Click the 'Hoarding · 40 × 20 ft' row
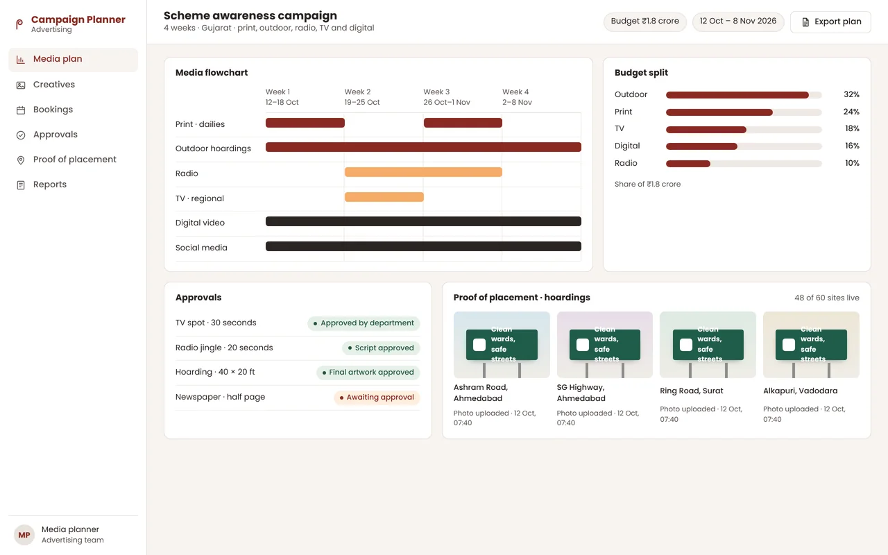Viewport: 888px width, 555px height. pyautogui.click(x=298, y=373)
